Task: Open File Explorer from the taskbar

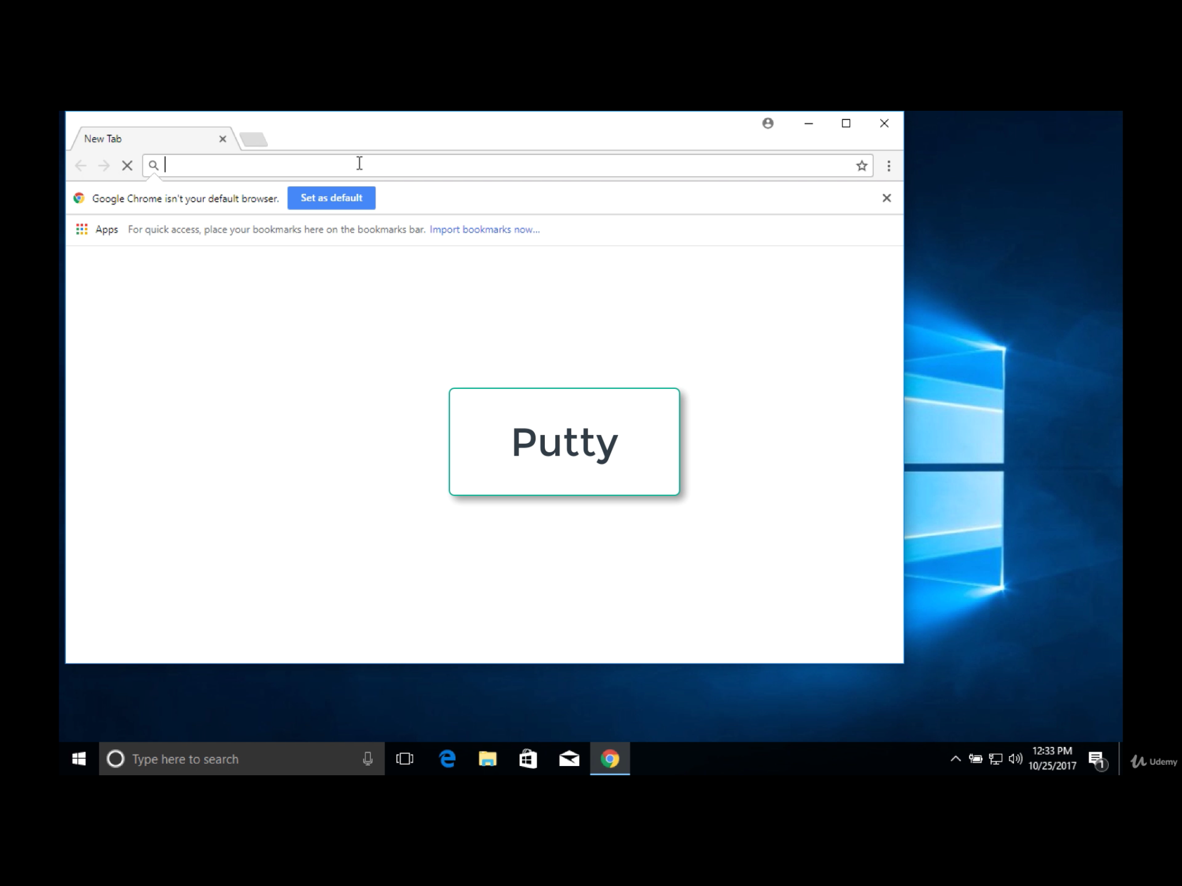Action: (488, 759)
